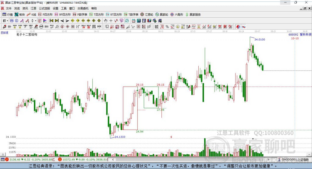The height and width of the screenshot is (169, 312).
Task: Open the calendar icon in toolbar
Action: point(133,21)
